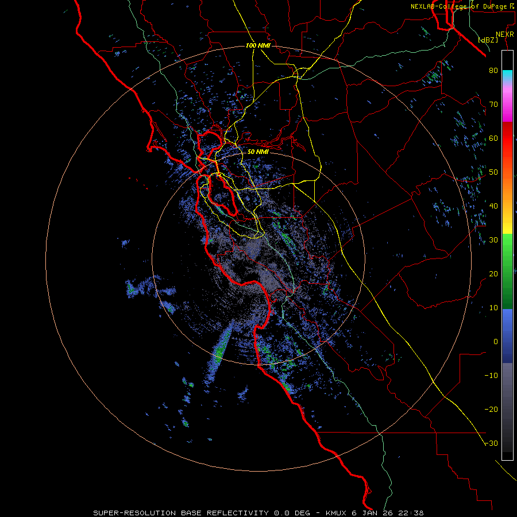Click the -10 value on dBZ scale
This screenshot has height=517, width=517.
(x=491, y=376)
